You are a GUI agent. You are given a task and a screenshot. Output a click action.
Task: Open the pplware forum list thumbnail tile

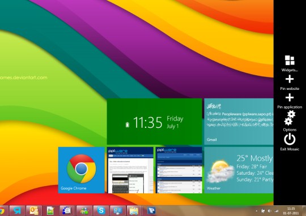[x=179, y=170]
